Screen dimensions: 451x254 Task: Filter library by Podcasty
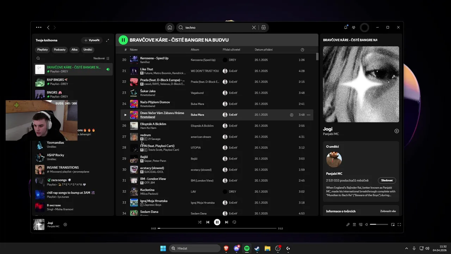(x=60, y=50)
